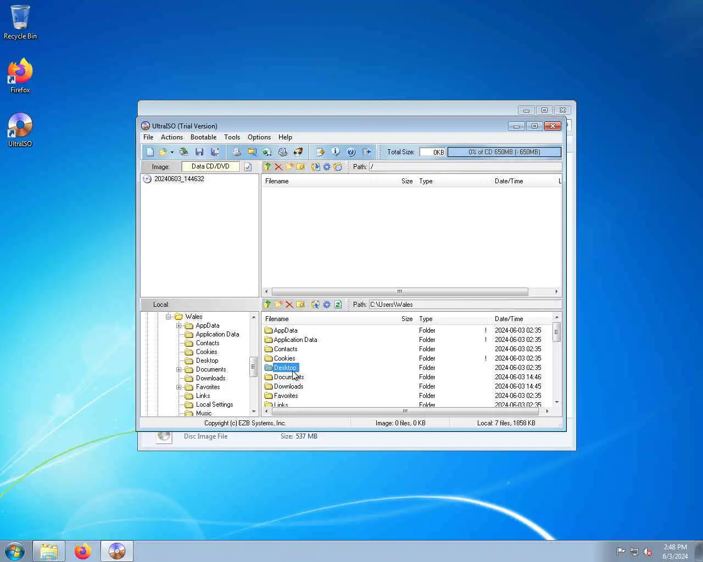
Task: Open Windows Explorer from the taskbar
Action: click(x=49, y=551)
